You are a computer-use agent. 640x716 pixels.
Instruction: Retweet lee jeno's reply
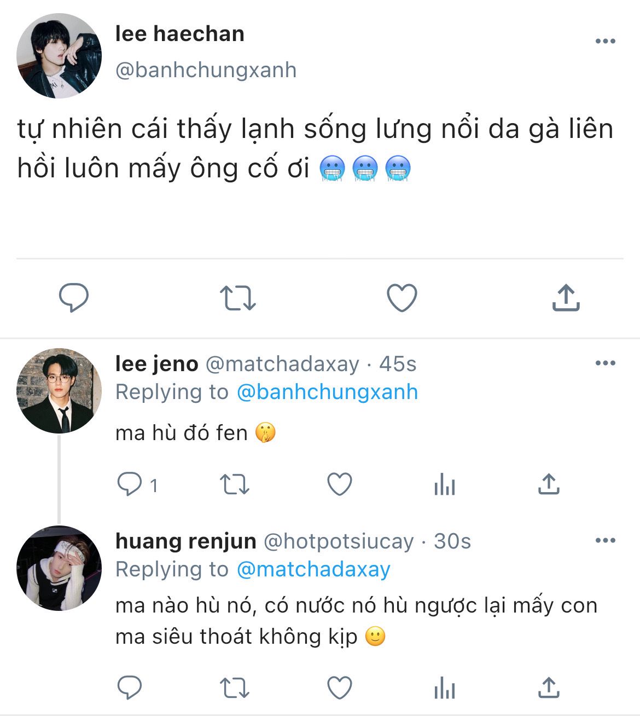click(x=234, y=484)
